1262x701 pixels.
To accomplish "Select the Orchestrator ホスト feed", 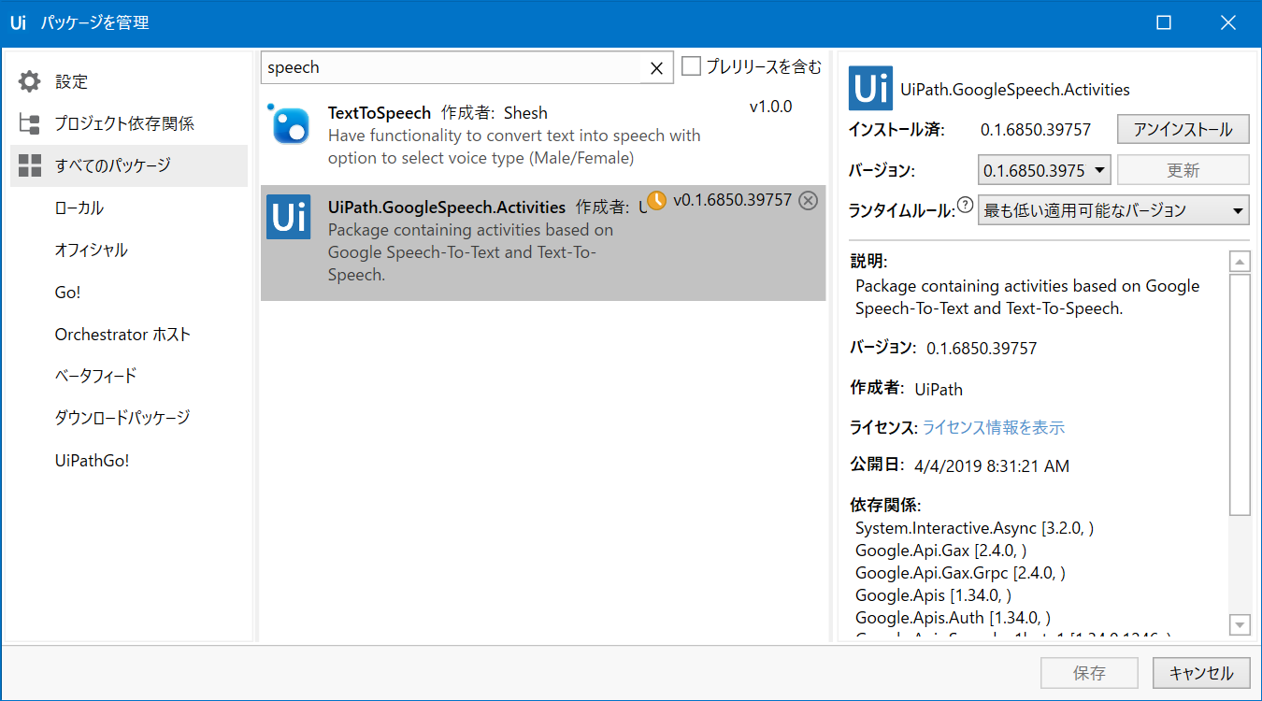I will (x=122, y=334).
